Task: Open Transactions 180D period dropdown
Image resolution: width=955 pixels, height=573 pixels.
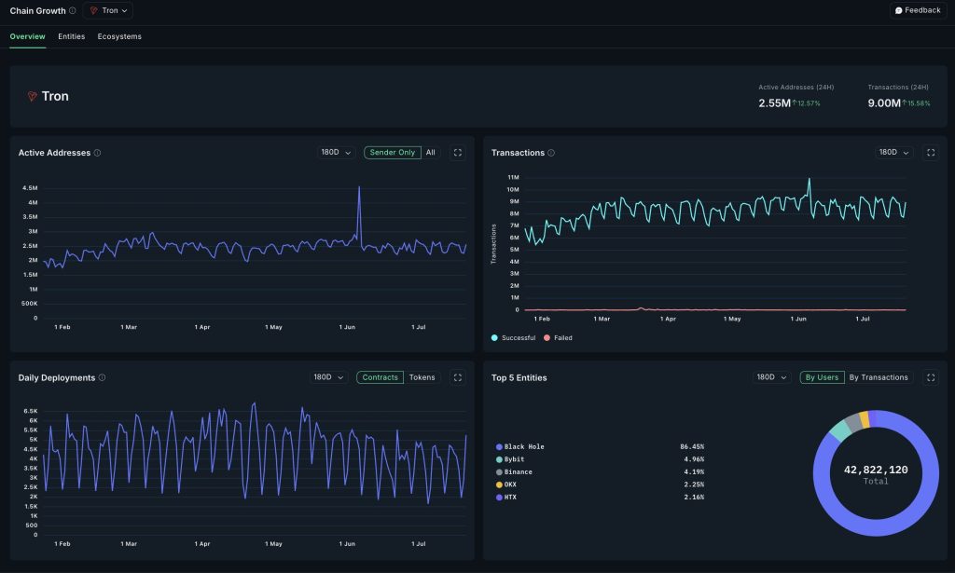Action: 893,153
